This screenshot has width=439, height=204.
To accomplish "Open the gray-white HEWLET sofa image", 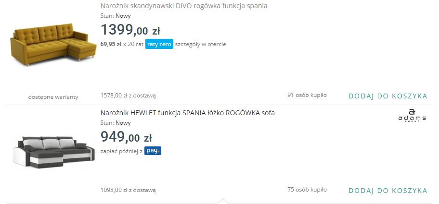I will (x=54, y=152).
